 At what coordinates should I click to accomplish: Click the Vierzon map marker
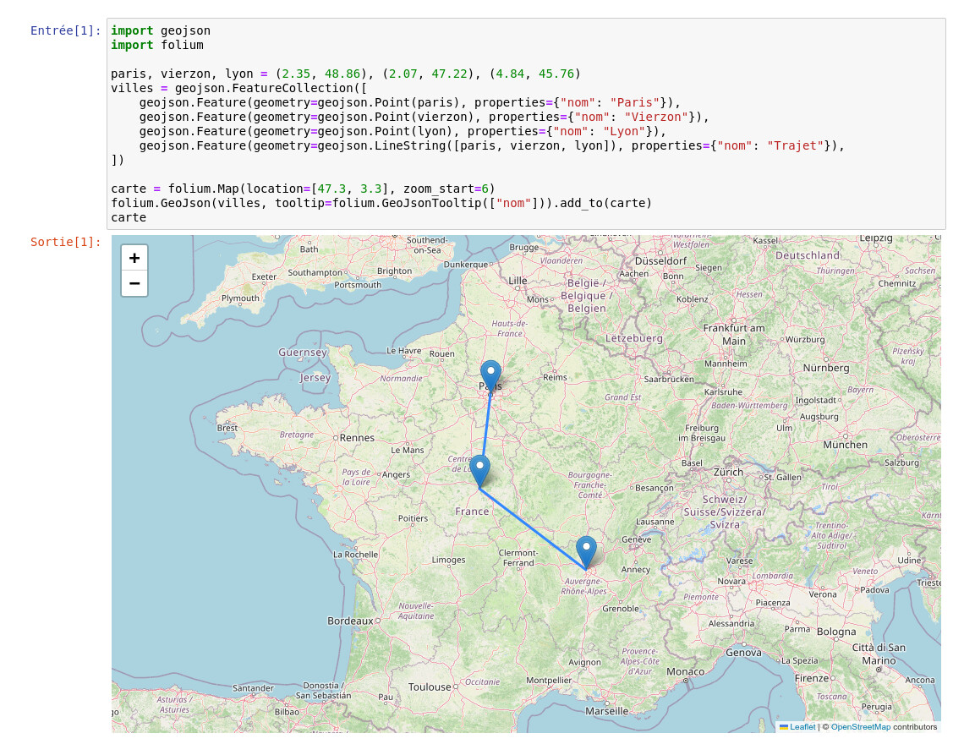click(x=480, y=472)
